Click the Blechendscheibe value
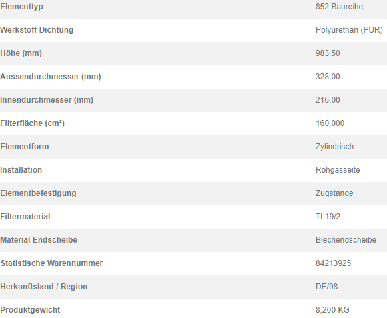This screenshot has width=387, height=318. pos(346,240)
